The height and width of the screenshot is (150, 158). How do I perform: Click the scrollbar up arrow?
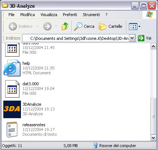[154, 46]
